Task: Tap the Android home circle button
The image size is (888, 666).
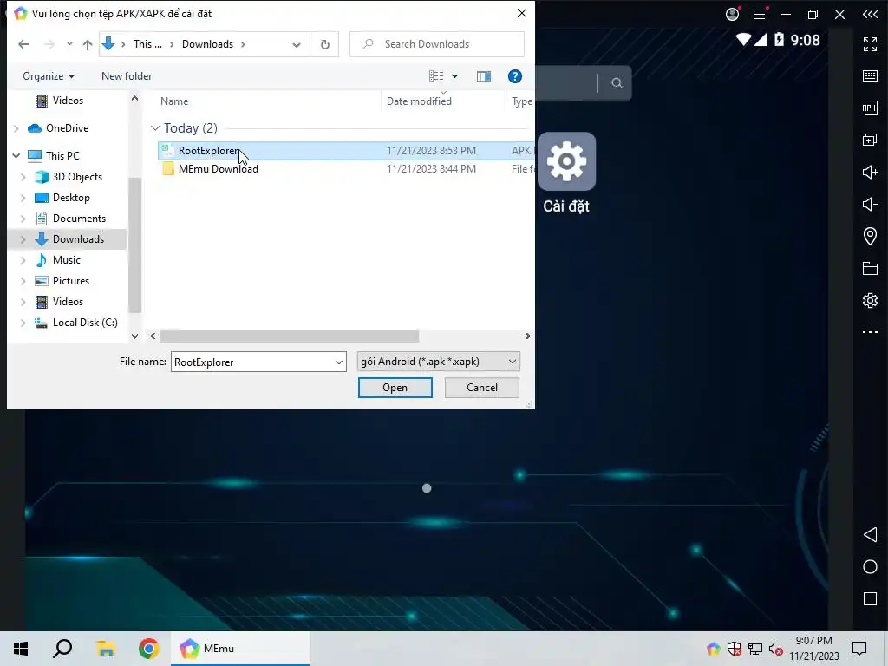Action: point(870,567)
